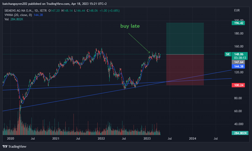The image size is (252, 151).
Task: Click the 60.00 price axis label
Action: click(x=238, y=111)
